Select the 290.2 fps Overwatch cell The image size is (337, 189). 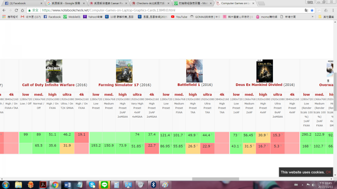click(307, 137)
